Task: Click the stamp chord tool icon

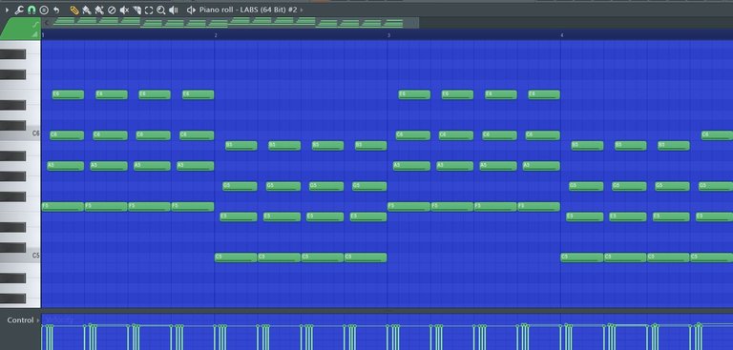Action: pyautogui.click(x=44, y=10)
